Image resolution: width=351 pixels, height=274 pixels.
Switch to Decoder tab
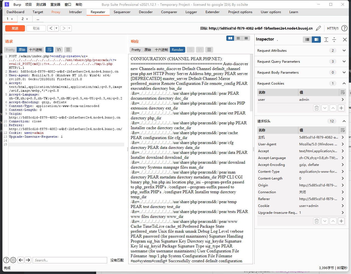coord(146,12)
